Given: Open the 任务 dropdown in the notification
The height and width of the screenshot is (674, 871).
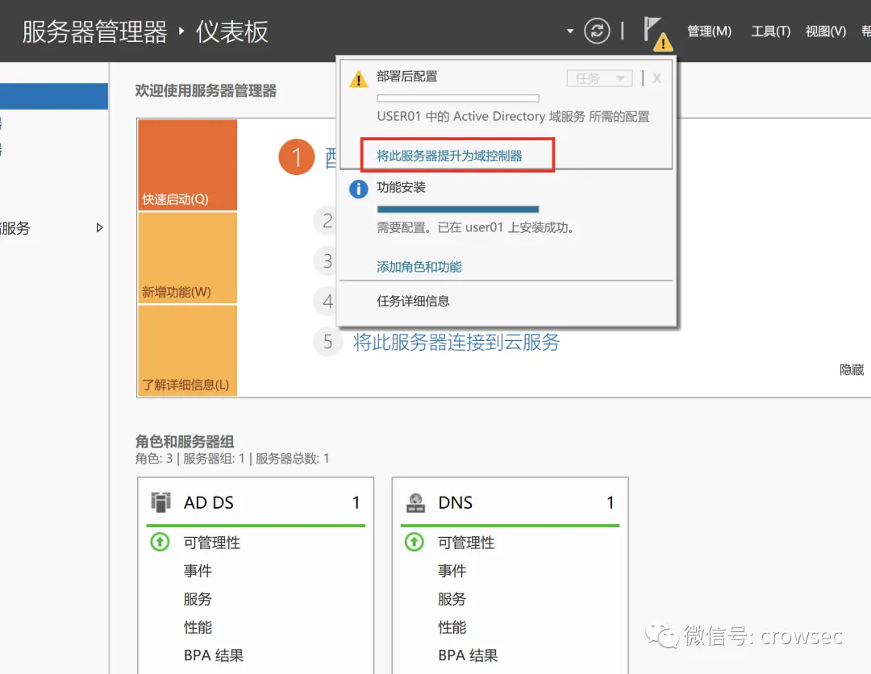Looking at the screenshot, I should tap(599, 78).
